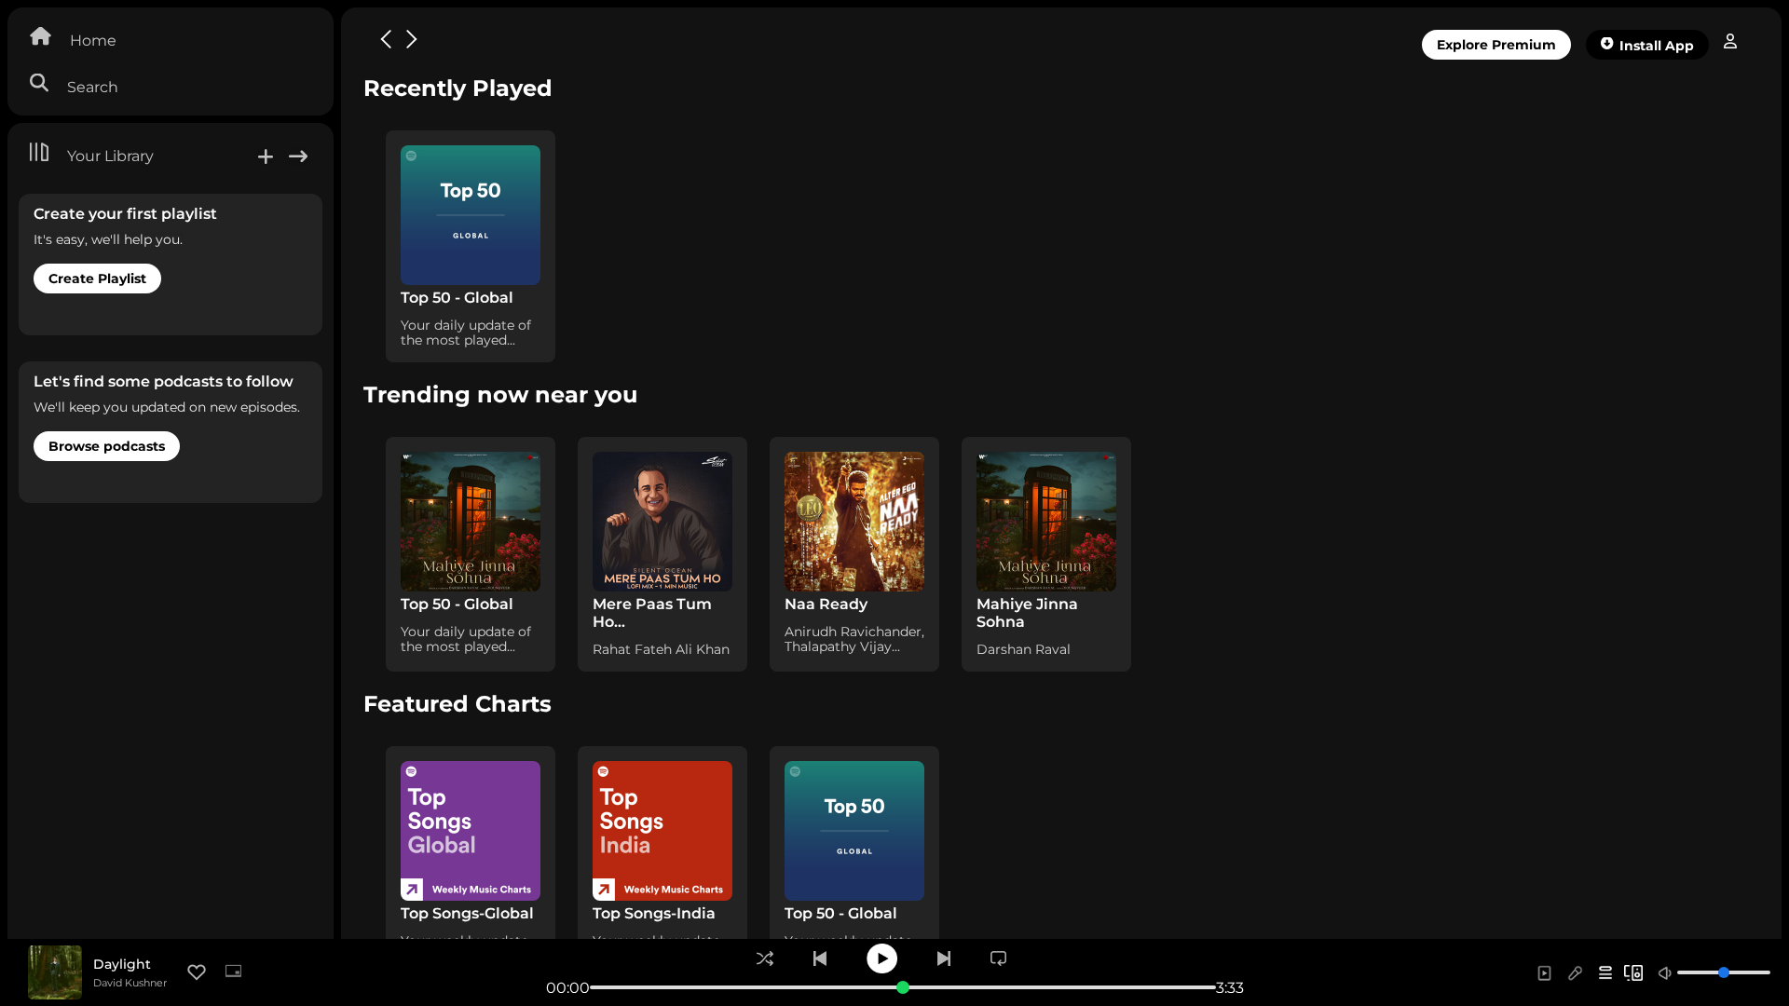The height and width of the screenshot is (1006, 1789).
Task: Show lyrics with the microphone icon
Action: click(x=1575, y=972)
